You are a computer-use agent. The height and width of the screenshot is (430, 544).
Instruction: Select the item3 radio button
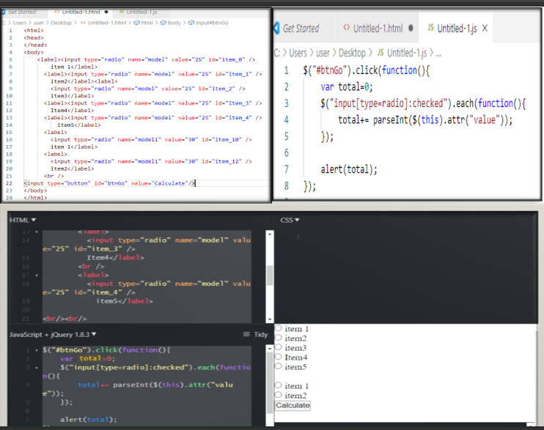coord(279,347)
